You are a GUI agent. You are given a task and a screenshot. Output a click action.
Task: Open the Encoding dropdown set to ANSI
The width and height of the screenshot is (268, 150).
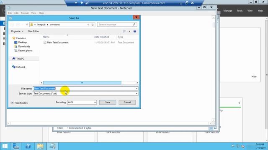tap(82, 102)
